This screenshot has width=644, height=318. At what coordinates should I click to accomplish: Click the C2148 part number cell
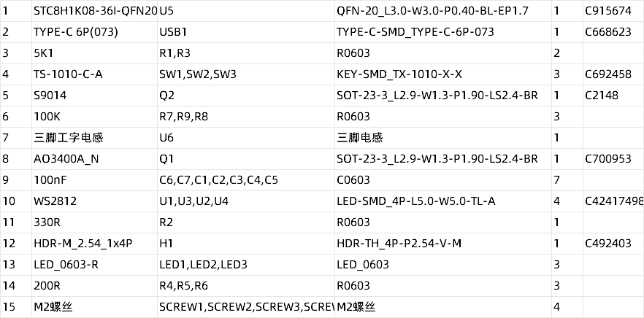pos(613,96)
